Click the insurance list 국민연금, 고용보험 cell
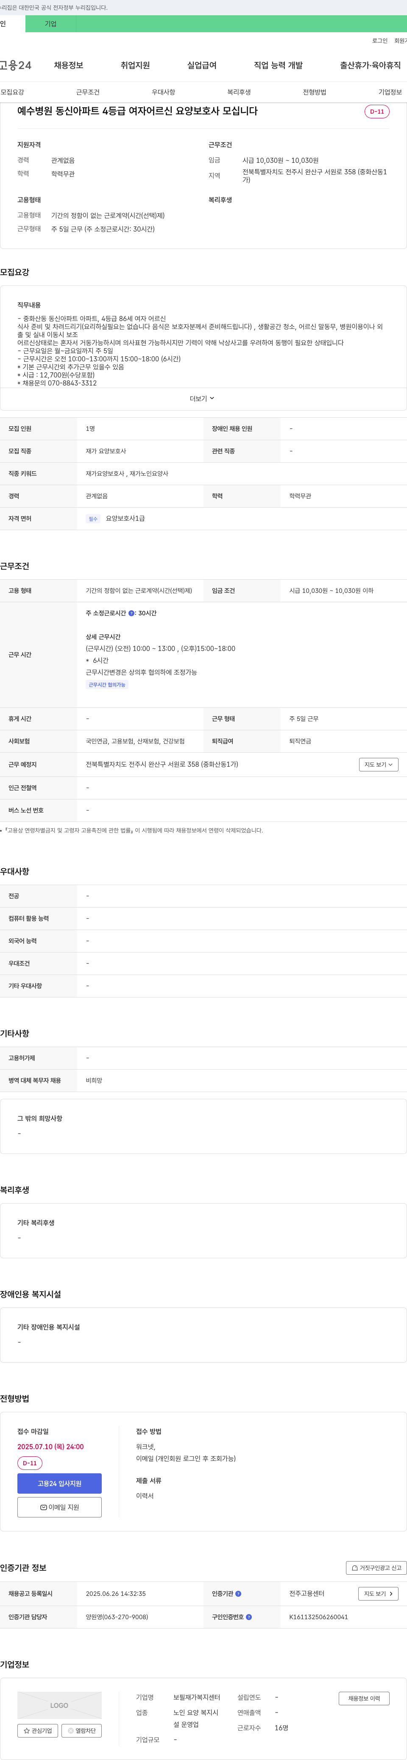This screenshot has width=407, height=1760. coord(135,741)
